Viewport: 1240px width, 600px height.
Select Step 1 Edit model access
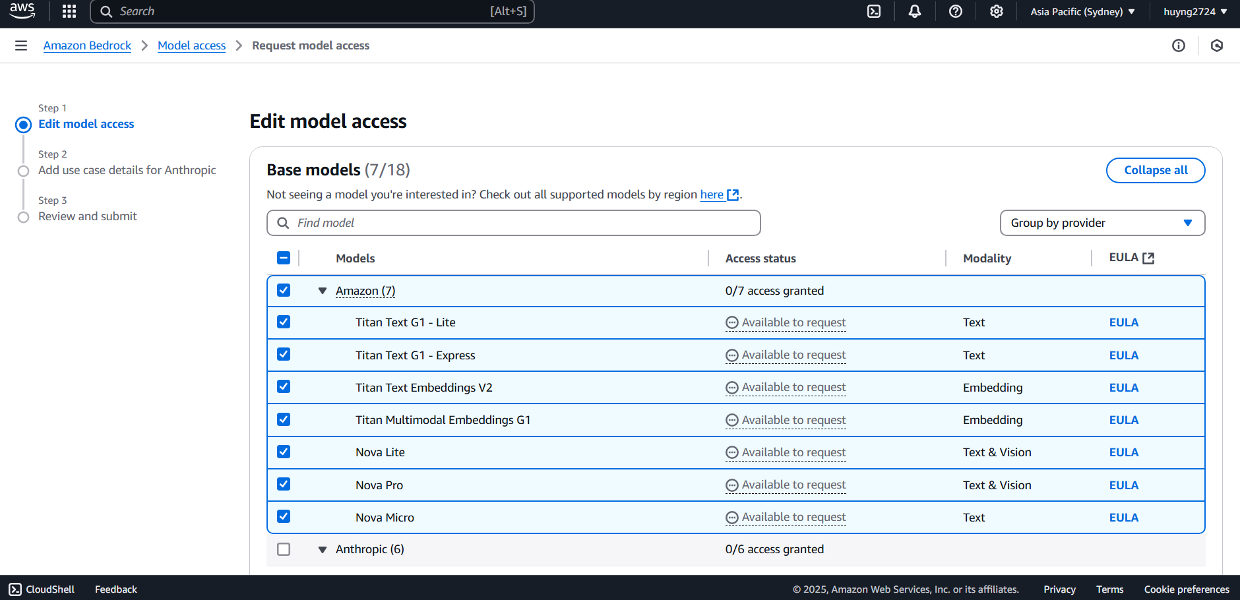(x=86, y=124)
